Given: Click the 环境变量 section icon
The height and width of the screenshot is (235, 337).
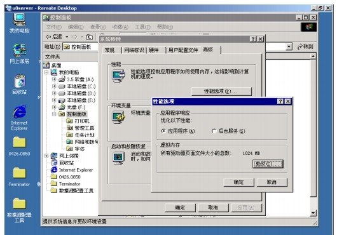Looking at the screenshot, I should tap(118, 117).
